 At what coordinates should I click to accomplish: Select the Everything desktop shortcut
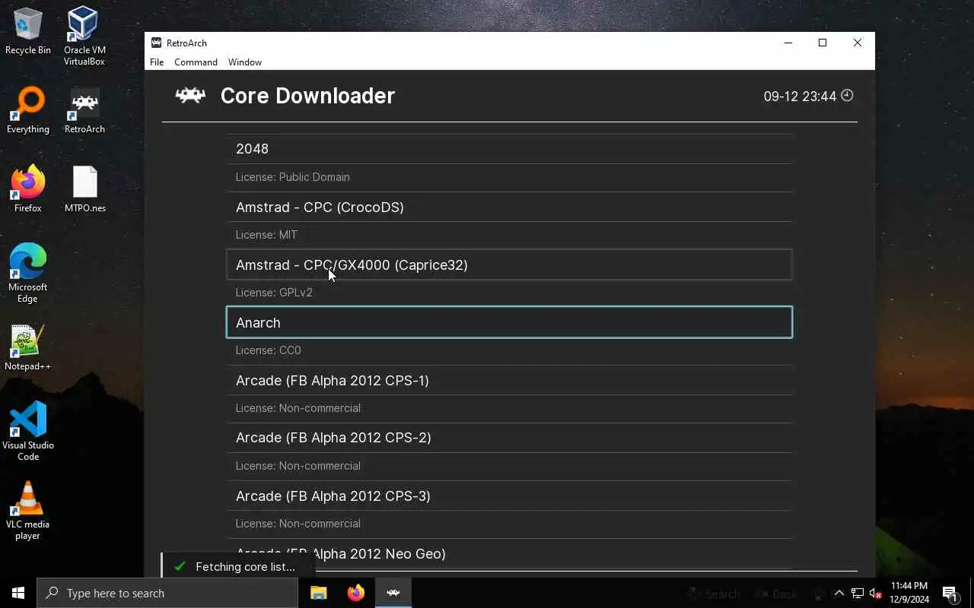coord(28,111)
